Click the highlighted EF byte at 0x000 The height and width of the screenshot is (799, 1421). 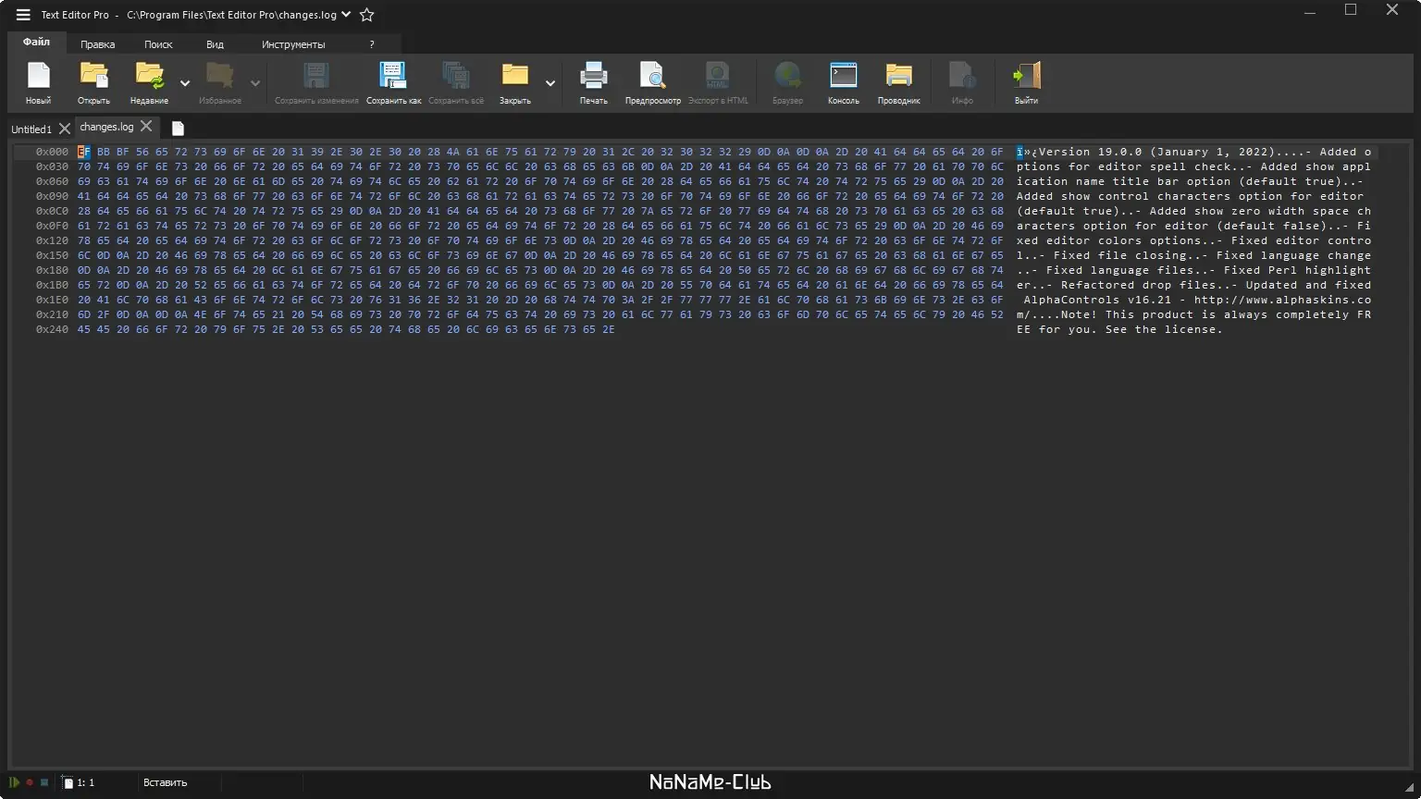click(84, 152)
